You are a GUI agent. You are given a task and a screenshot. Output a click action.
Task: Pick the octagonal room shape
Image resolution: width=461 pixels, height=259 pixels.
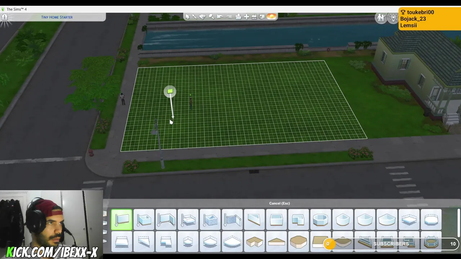321,219
